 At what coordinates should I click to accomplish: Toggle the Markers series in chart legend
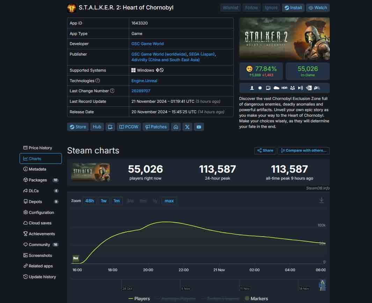click(x=256, y=298)
